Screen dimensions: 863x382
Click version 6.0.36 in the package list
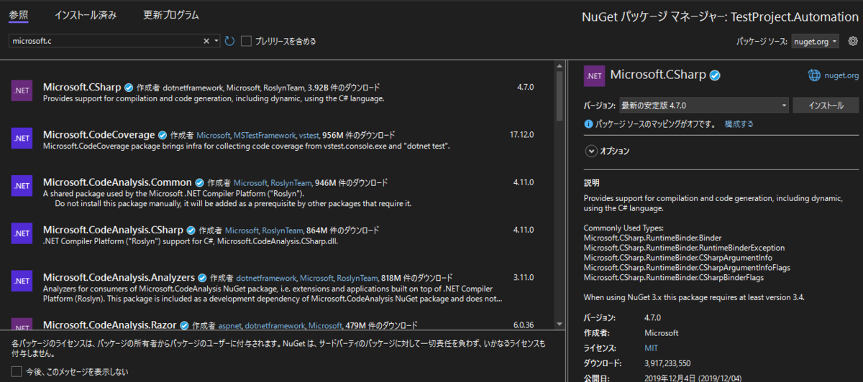pos(524,325)
